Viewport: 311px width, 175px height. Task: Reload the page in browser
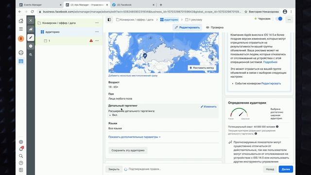click(32, 12)
